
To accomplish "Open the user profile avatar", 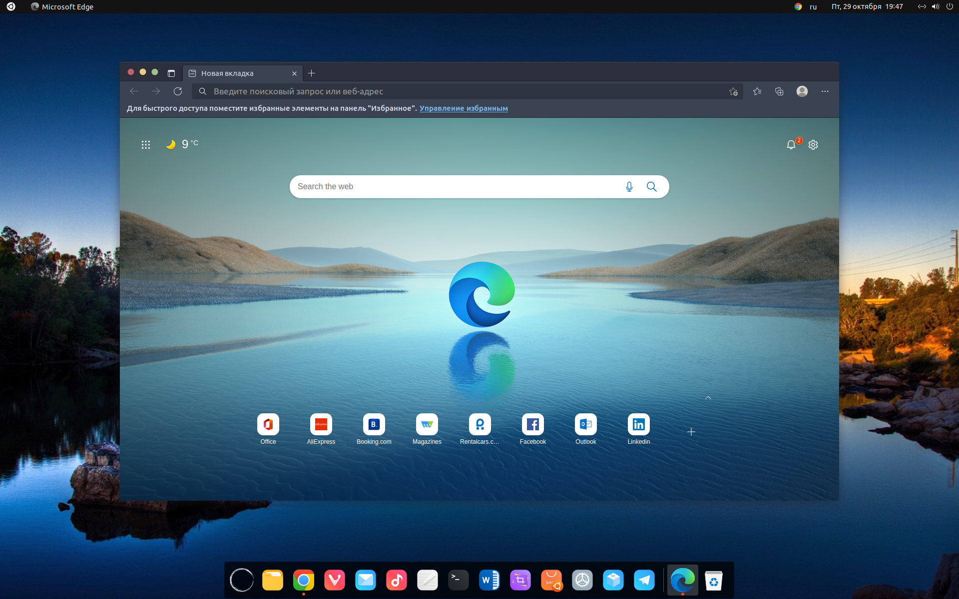I will pyautogui.click(x=802, y=91).
